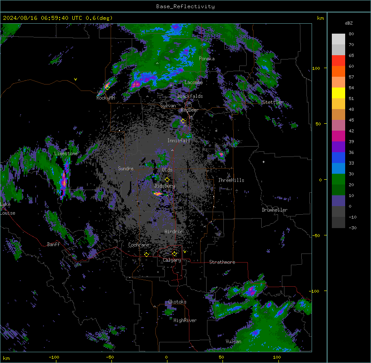Image resolution: width=371 pixels, height=363 pixels.
Task: Click the Vulcan label
Action: (x=234, y=341)
